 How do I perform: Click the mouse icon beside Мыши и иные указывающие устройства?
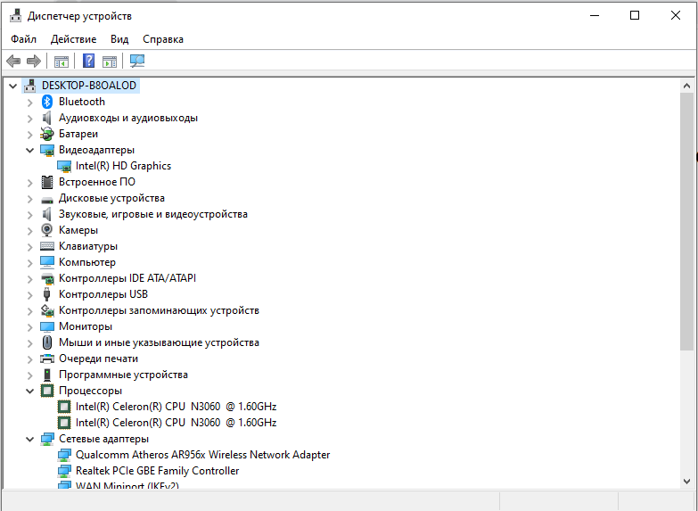point(46,342)
